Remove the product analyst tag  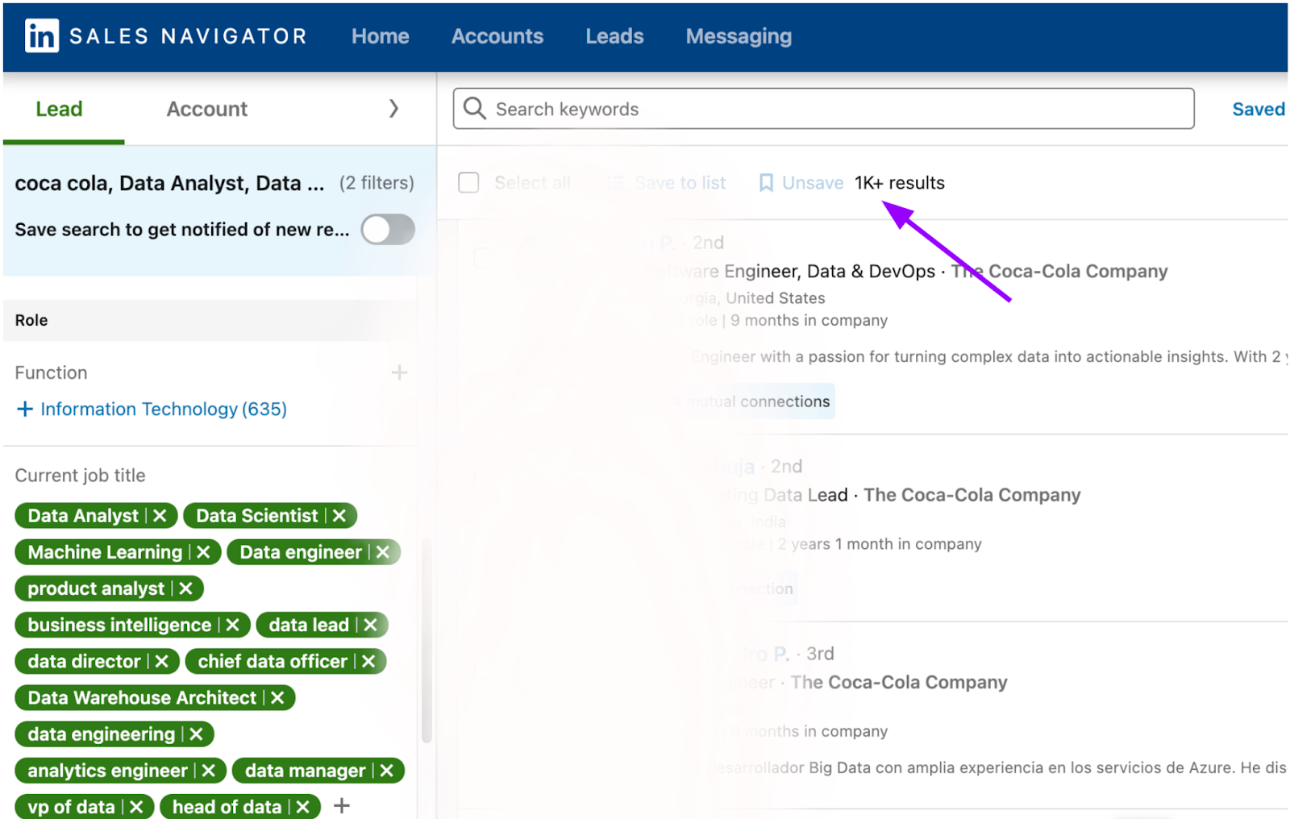[185, 588]
